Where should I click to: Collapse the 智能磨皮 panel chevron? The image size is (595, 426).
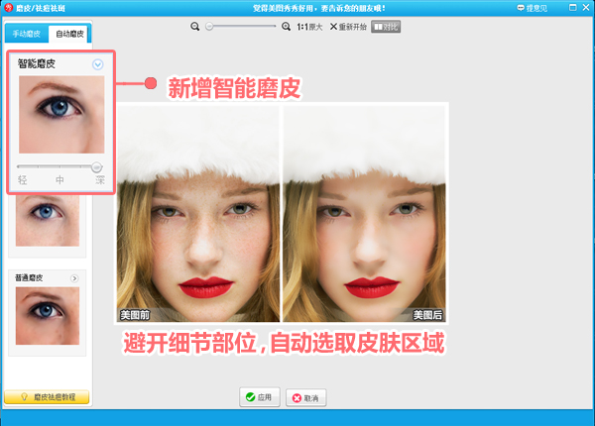click(98, 64)
